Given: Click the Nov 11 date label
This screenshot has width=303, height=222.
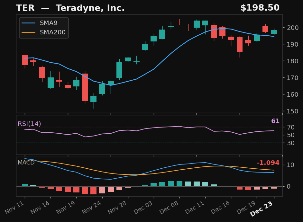Looking at the screenshot, I should pyautogui.click(x=15, y=207).
